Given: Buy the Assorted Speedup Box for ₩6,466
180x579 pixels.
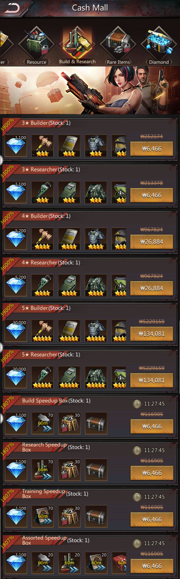Looking at the screenshot, I should coord(152,566).
